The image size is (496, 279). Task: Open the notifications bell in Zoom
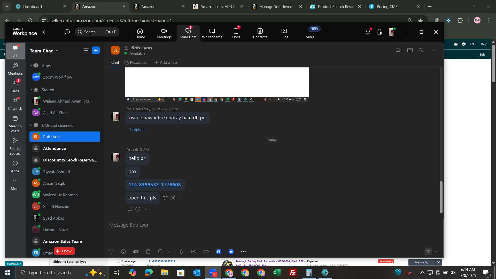[x=368, y=32]
